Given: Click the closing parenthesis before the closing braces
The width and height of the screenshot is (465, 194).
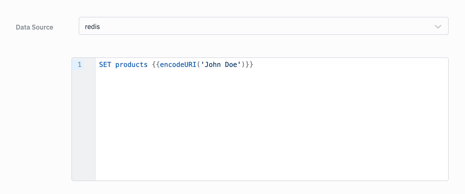Looking at the screenshot, I should (243, 65).
